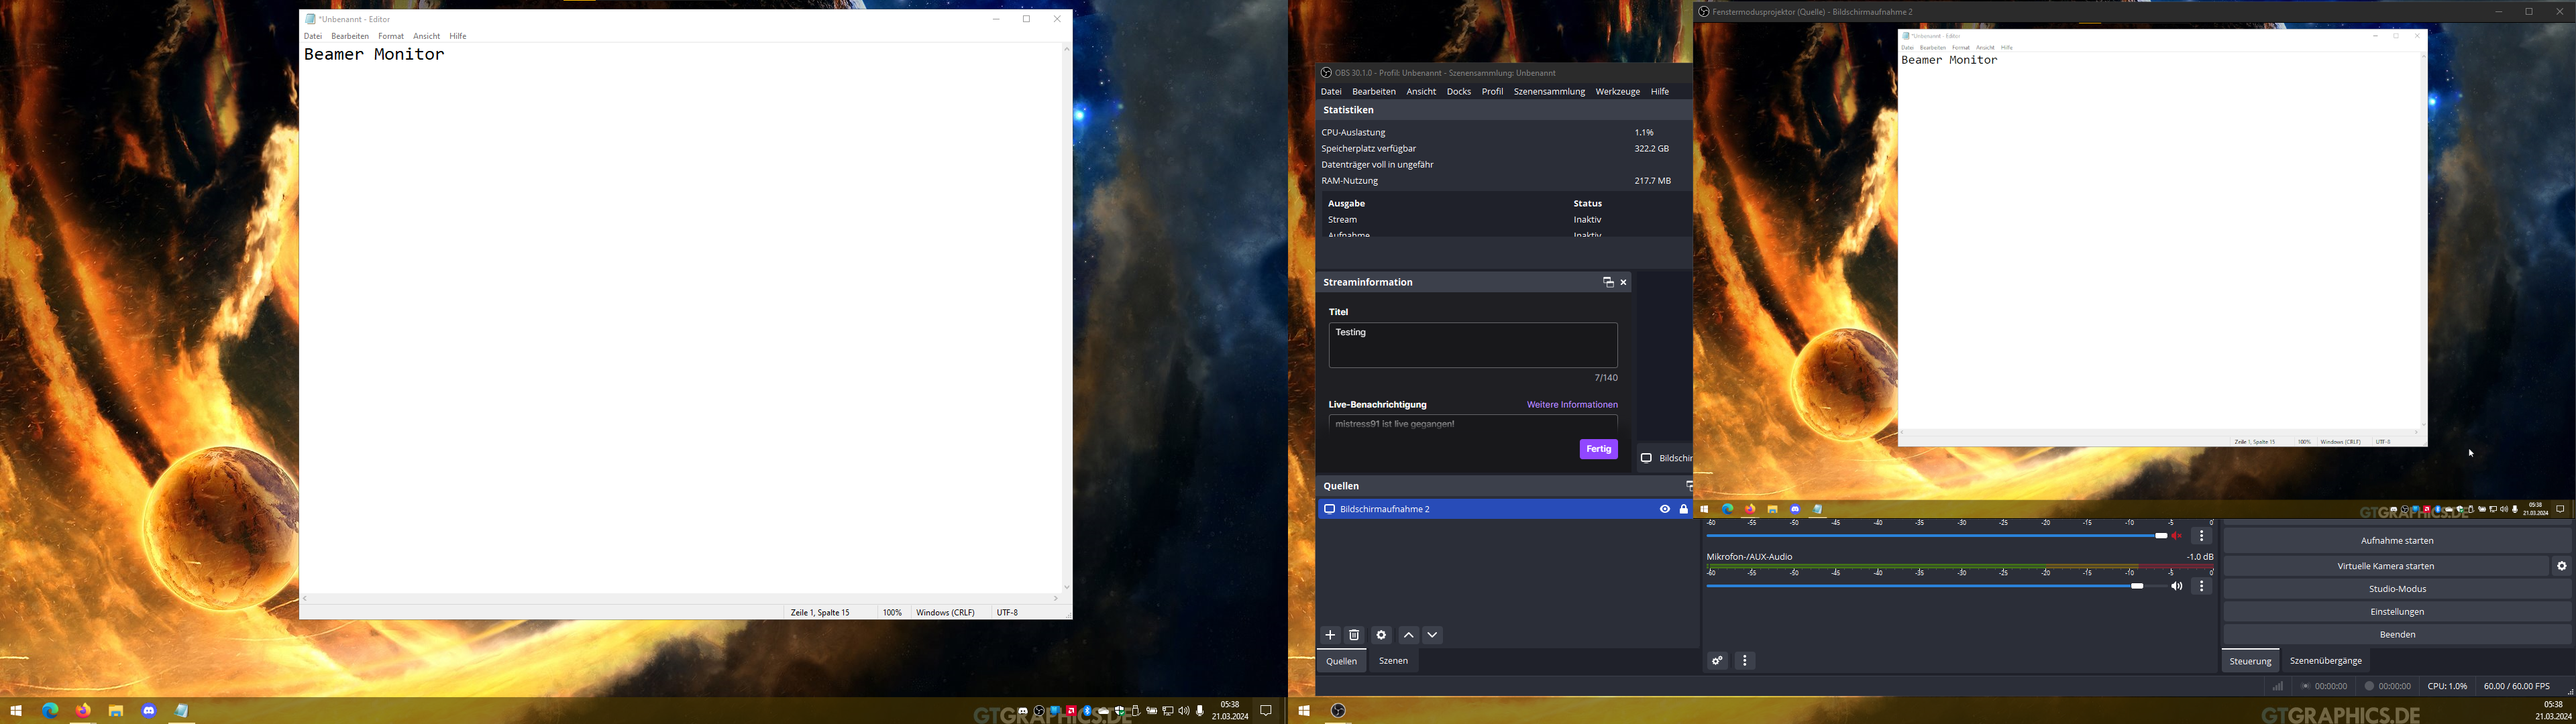Image resolution: width=2576 pixels, height=724 pixels.
Task: Open audio mixer three-dot menu at bottom
Action: point(1745,661)
